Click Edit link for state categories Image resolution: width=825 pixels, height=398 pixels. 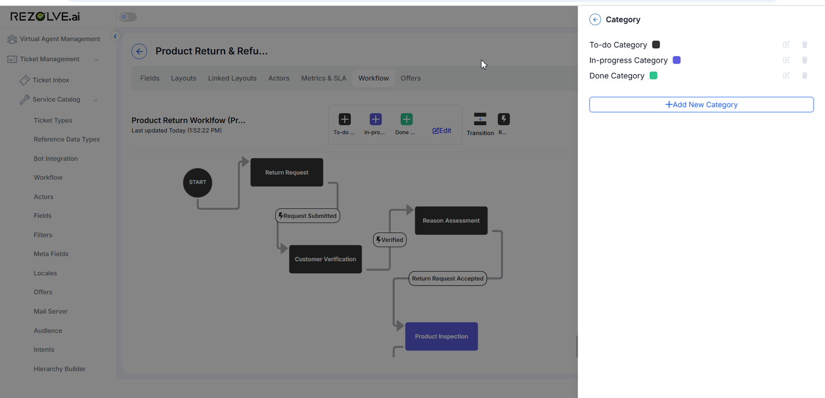[x=442, y=131]
